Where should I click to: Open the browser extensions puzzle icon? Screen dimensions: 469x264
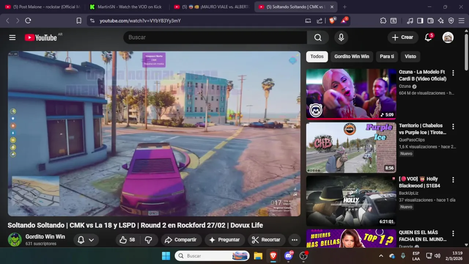tap(383, 21)
